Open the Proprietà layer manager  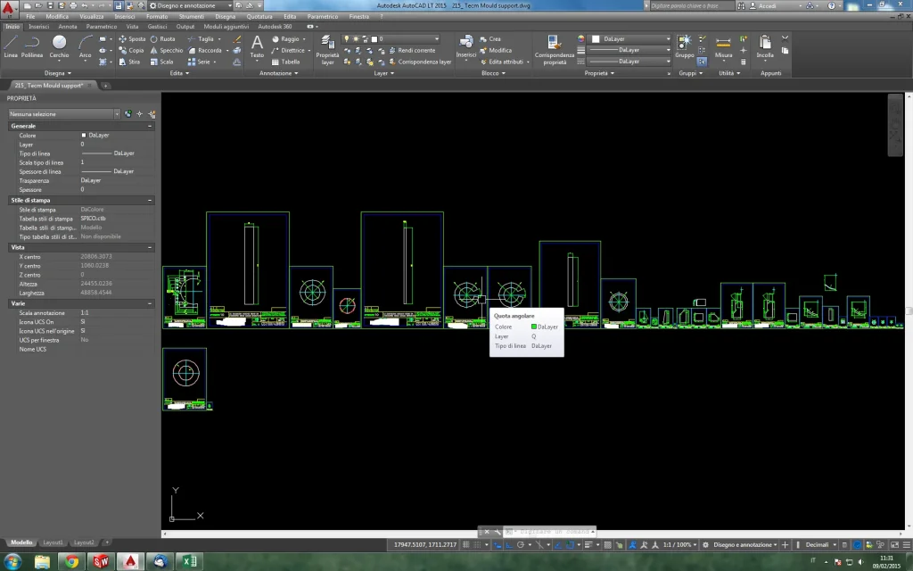[327, 49]
